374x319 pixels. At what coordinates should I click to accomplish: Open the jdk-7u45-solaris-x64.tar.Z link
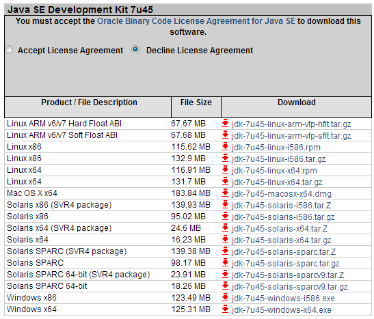280,229
